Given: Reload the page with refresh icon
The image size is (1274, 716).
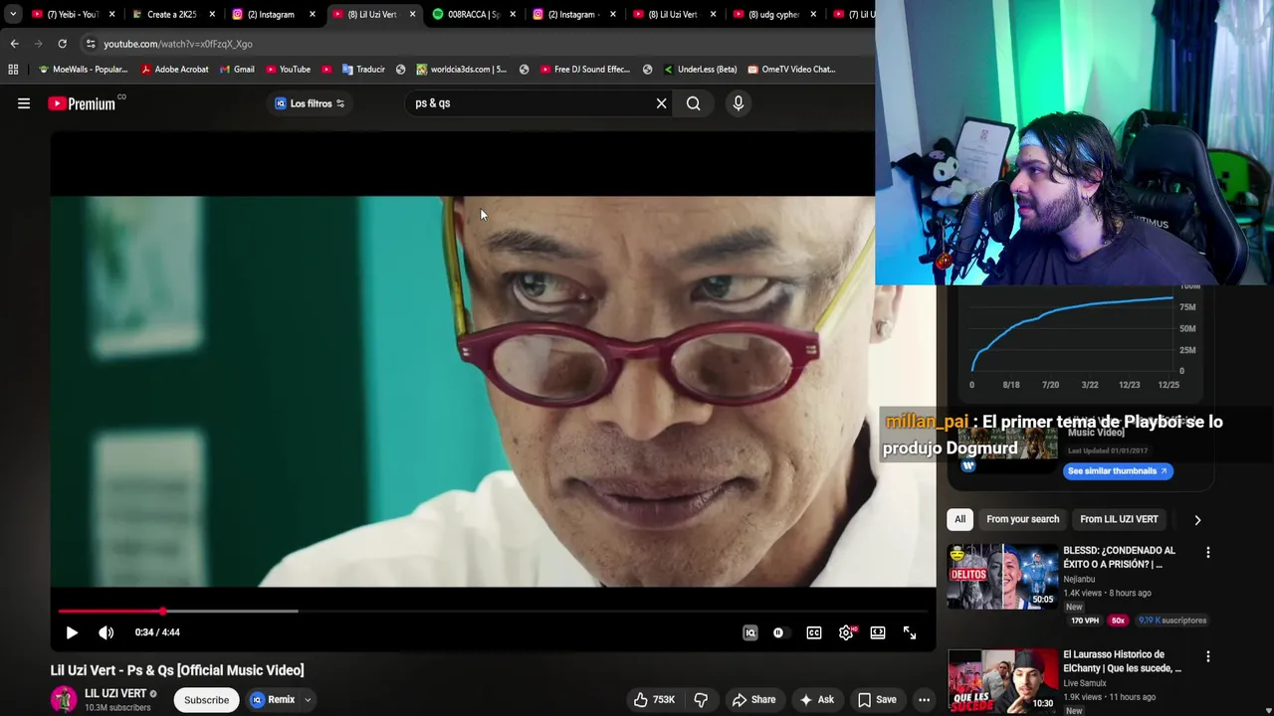Looking at the screenshot, I should point(62,44).
